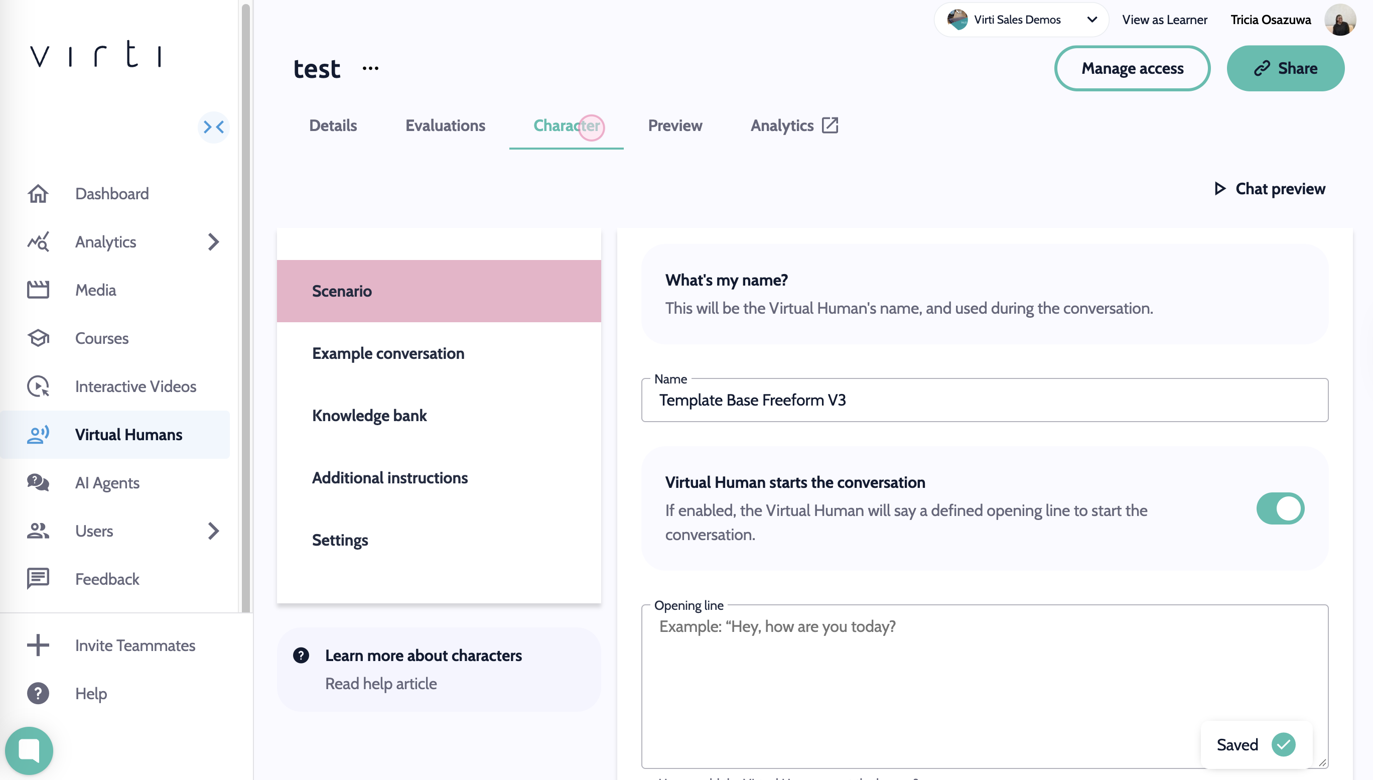This screenshot has width=1373, height=780.
Task: Click the Manage access button
Action: click(x=1132, y=68)
